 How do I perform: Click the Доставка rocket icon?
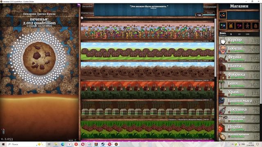click(x=223, y=110)
